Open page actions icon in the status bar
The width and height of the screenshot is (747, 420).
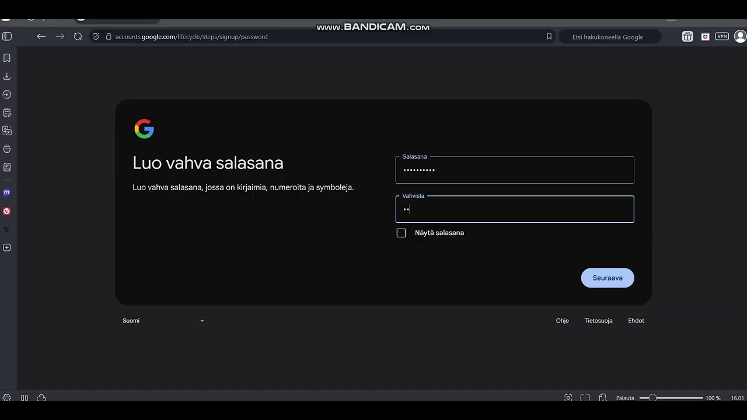pyautogui.click(x=603, y=398)
